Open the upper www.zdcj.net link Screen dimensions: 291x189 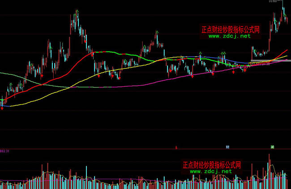tap(229, 36)
